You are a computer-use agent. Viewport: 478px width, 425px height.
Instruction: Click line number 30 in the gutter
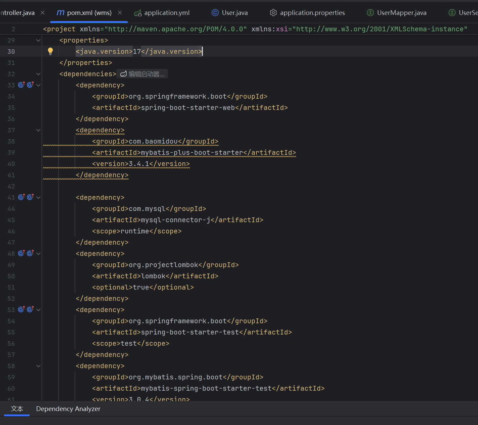coord(11,51)
